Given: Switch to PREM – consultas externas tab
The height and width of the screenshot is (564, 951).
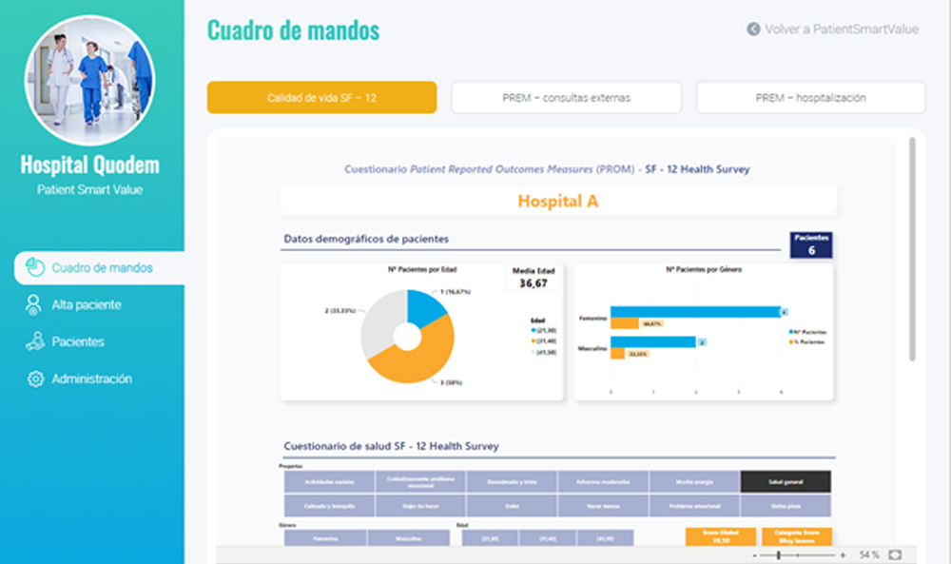Looking at the screenshot, I should (x=566, y=98).
